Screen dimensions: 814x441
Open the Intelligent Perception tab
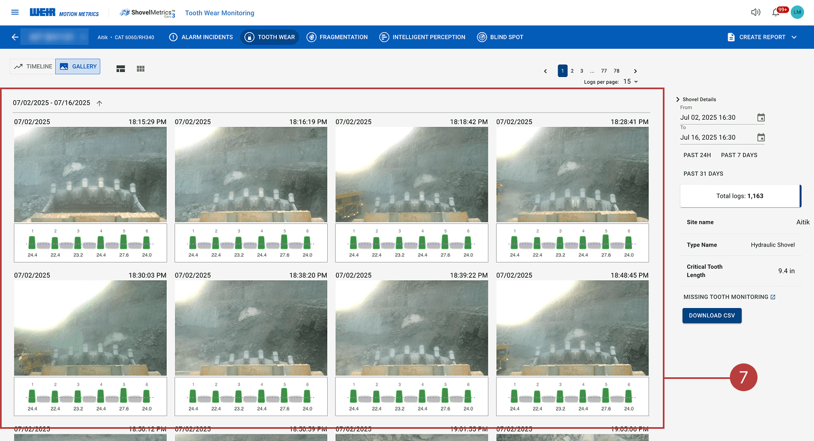pyautogui.click(x=422, y=37)
